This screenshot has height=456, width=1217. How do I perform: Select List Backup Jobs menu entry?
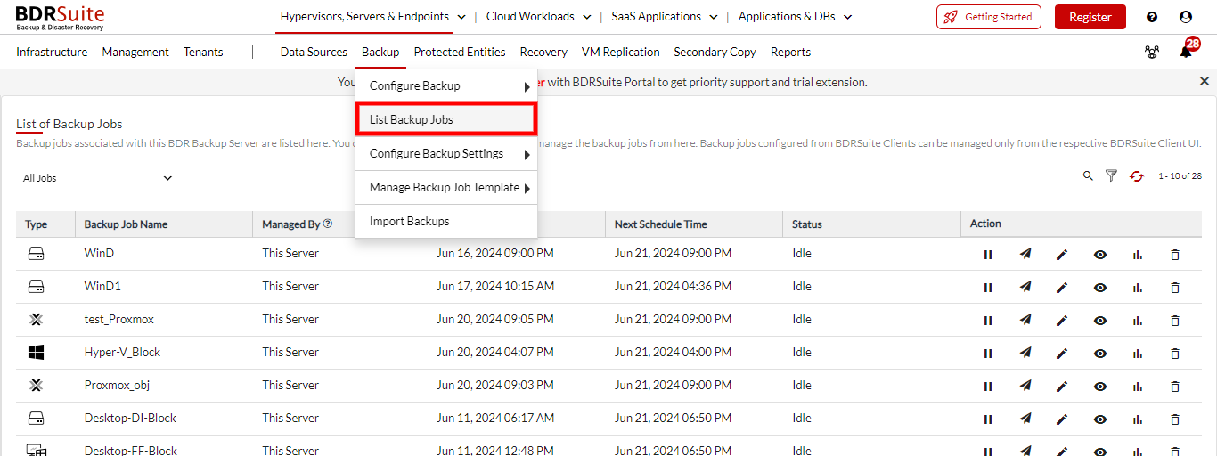(446, 119)
